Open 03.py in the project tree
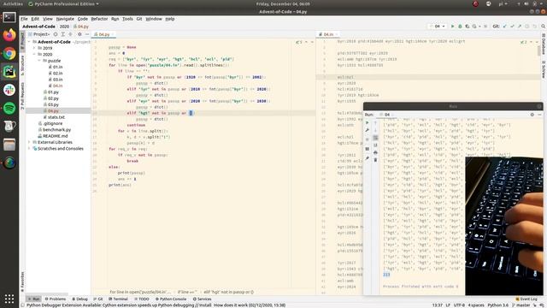The image size is (547, 308). 53,104
